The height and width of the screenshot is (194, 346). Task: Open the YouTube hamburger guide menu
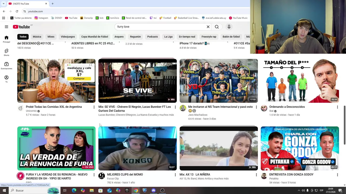pos(6,27)
